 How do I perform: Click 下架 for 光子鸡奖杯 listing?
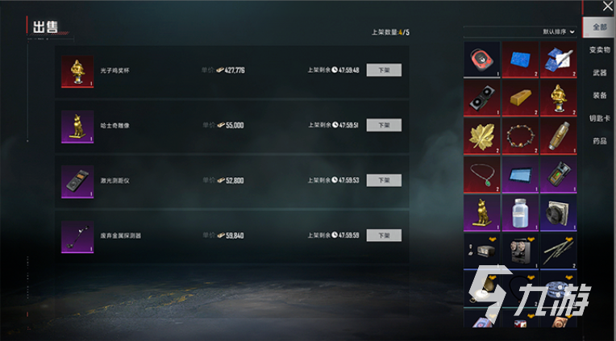click(384, 70)
